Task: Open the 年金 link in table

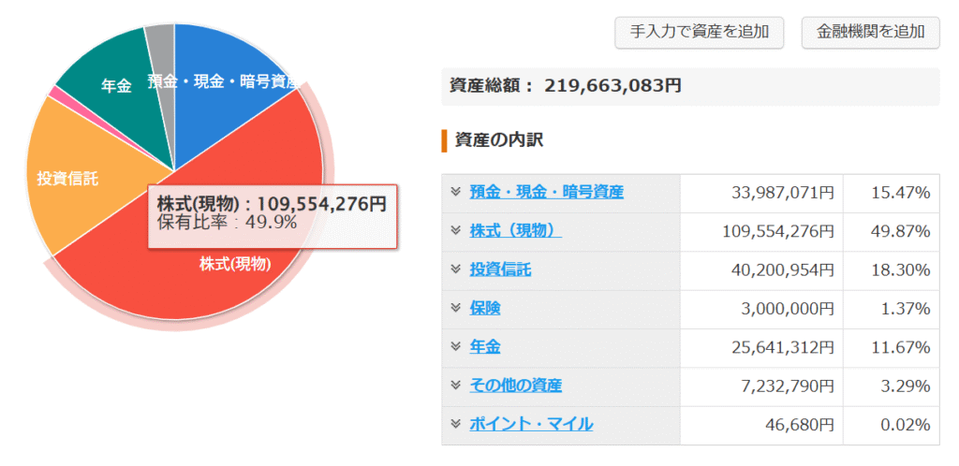Action: click(x=484, y=346)
